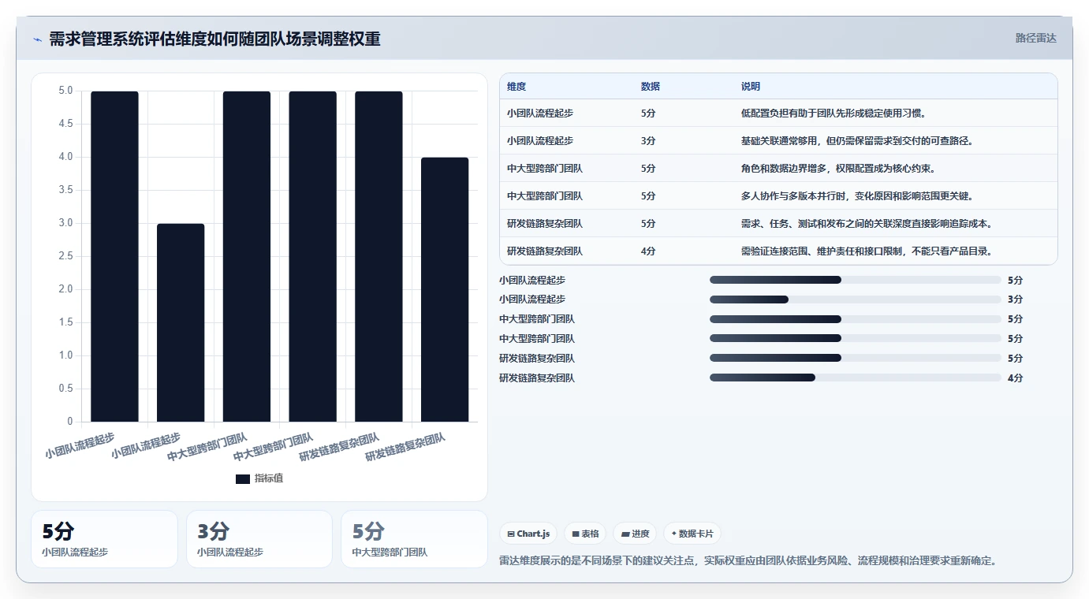Click the lightning icon beside the page title
1089x599 pixels.
pyautogui.click(x=37, y=39)
